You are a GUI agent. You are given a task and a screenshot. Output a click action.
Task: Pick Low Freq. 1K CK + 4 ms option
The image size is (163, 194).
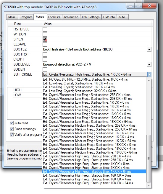click(x=94, y=106)
